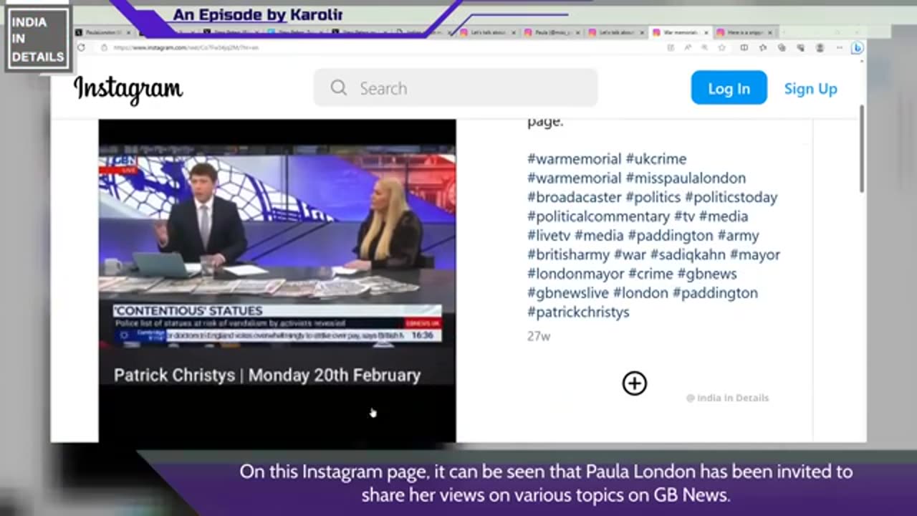Image resolution: width=917 pixels, height=516 pixels.
Task: Click the circled plus icon below the post
Action: 634,383
